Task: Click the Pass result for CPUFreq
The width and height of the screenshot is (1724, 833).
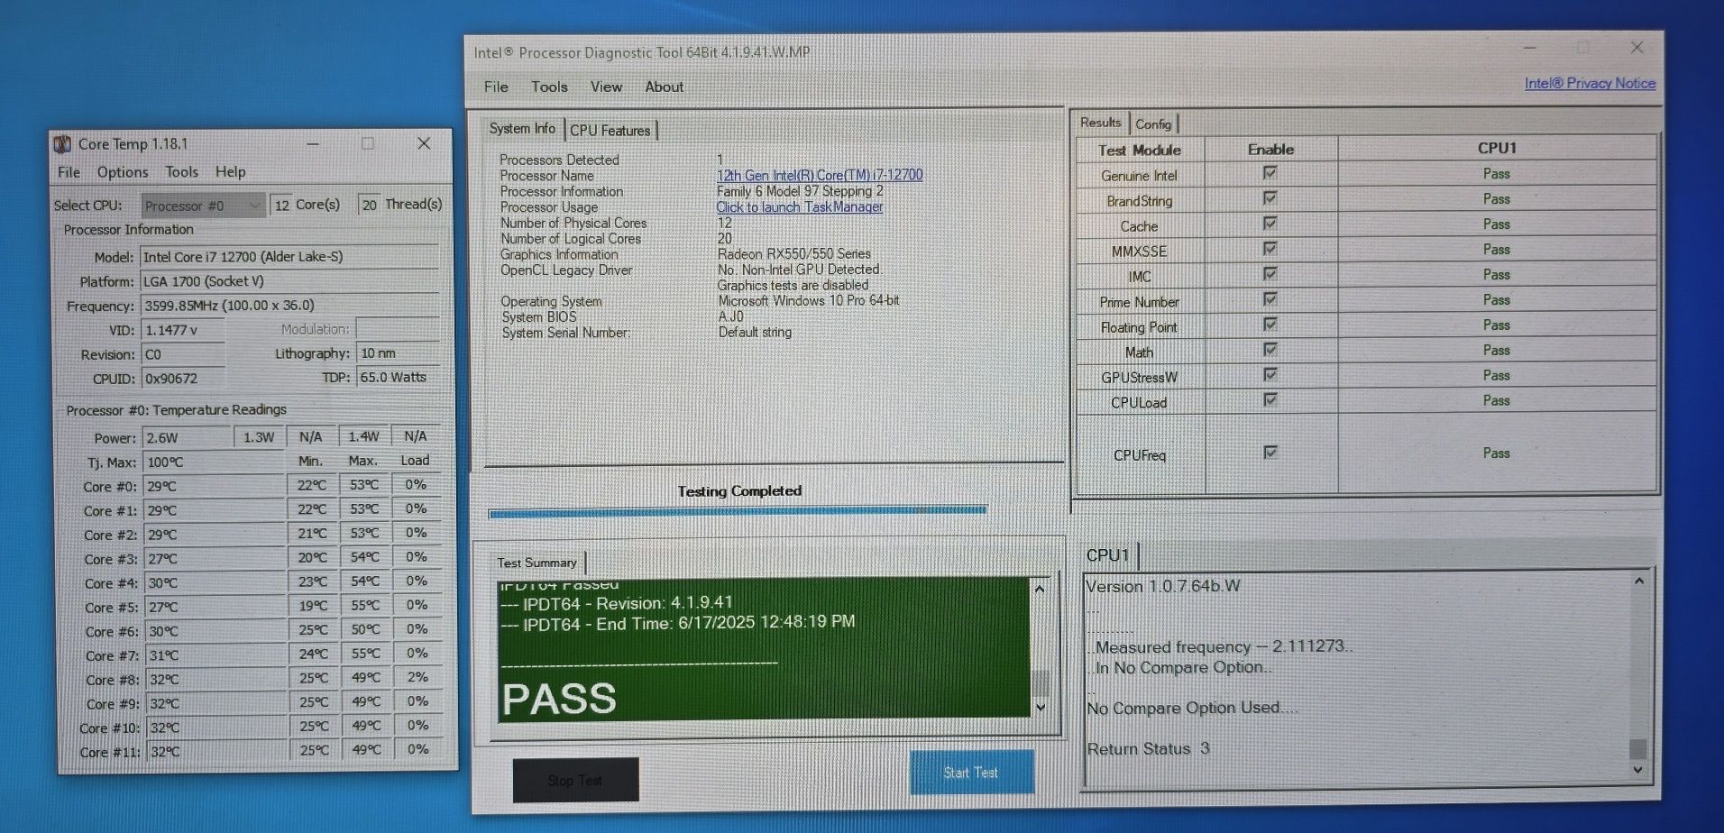Action: pos(1496,453)
